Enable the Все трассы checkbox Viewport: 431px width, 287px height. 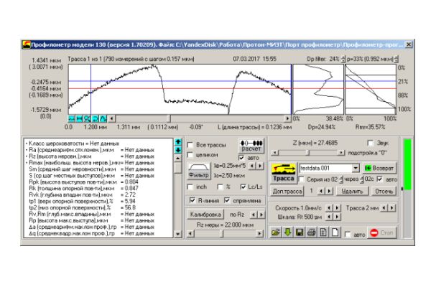(190, 145)
